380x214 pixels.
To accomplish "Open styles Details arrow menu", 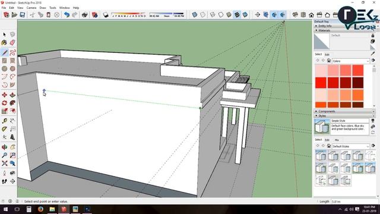I will 373,146.
